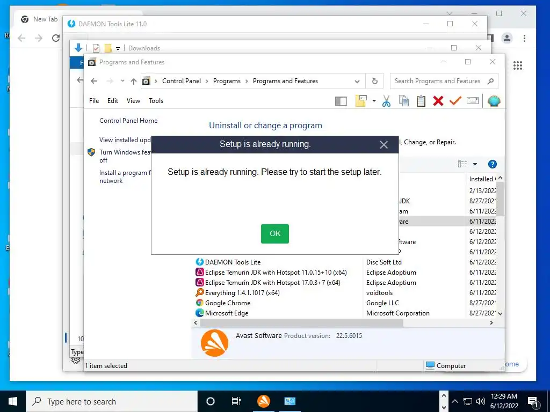Click Disc Soft Ltd publisher cell

click(383, 262)
